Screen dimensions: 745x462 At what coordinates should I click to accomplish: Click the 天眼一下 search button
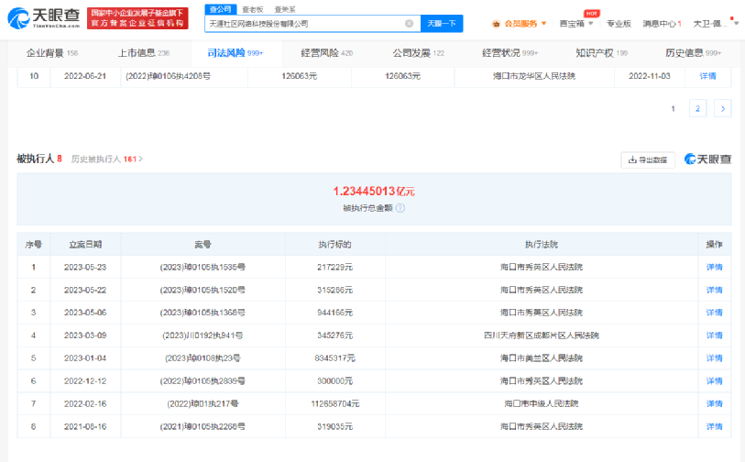point(442,23)
